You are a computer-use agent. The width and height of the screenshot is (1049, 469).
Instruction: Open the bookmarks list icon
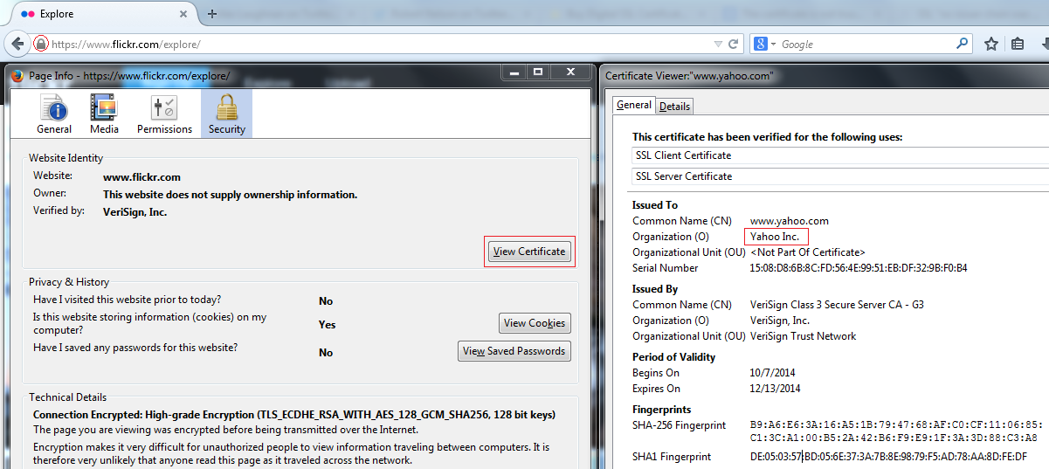click(x=1018, y=44)
